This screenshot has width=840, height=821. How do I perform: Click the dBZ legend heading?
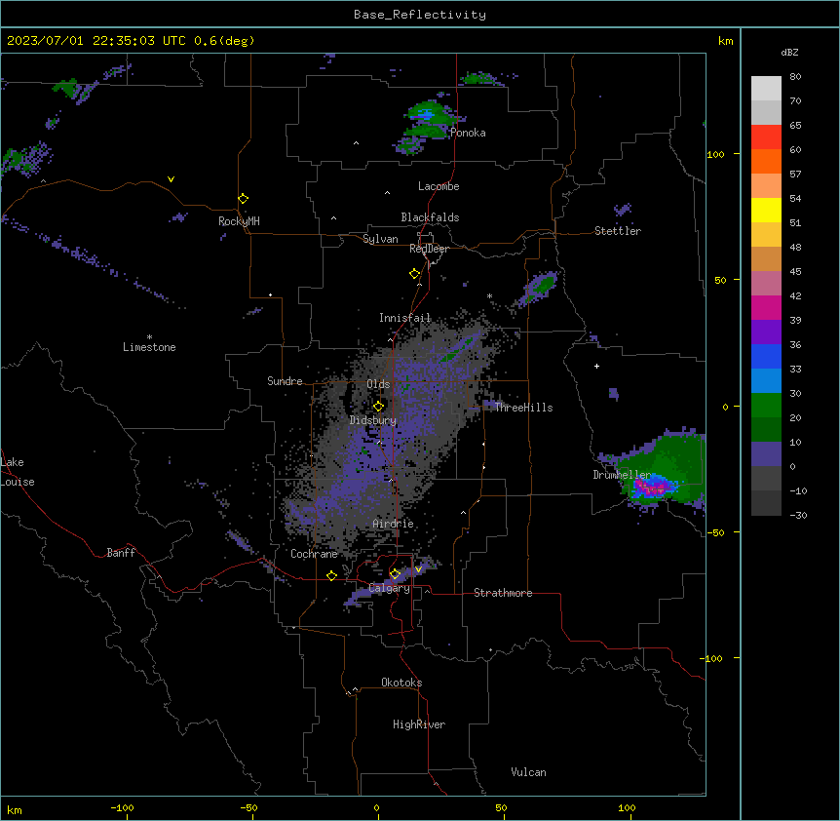point(789,52)
